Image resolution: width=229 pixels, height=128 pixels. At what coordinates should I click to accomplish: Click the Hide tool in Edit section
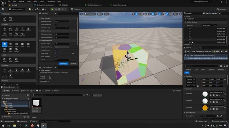tap(10, 60)
